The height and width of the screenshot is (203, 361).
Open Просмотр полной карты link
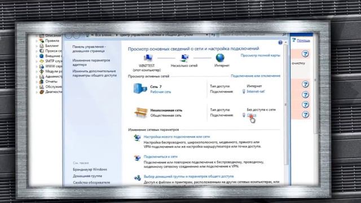click(261, 55)
